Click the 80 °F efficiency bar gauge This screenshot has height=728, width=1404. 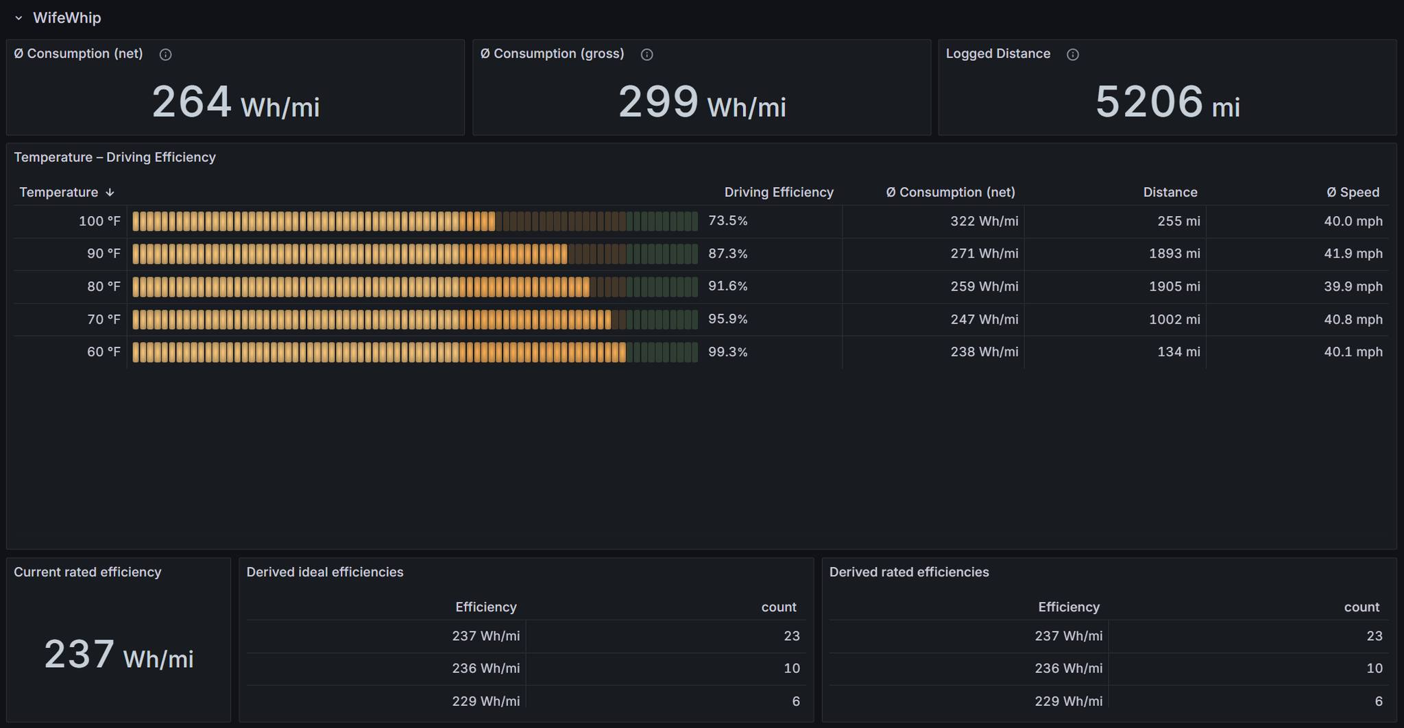pos(415,287)
